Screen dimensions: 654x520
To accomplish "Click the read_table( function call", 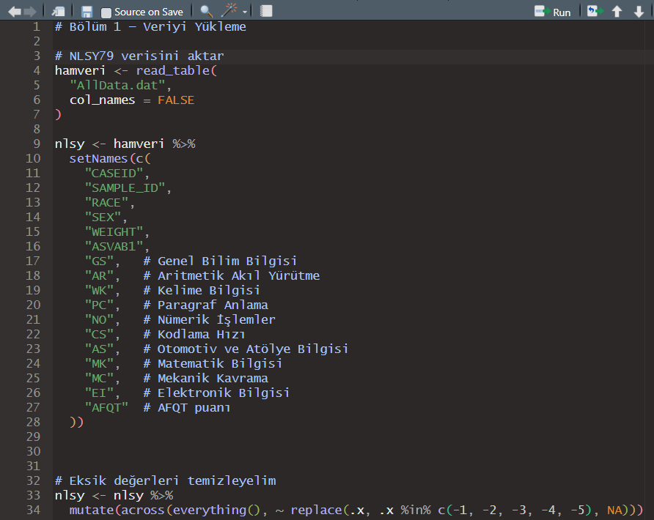I will [x=177, y=70].
